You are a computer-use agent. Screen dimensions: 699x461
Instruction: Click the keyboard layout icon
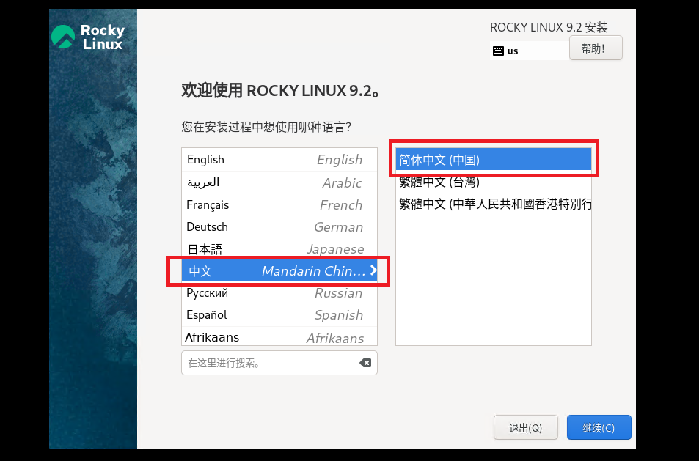pos(498,51)
